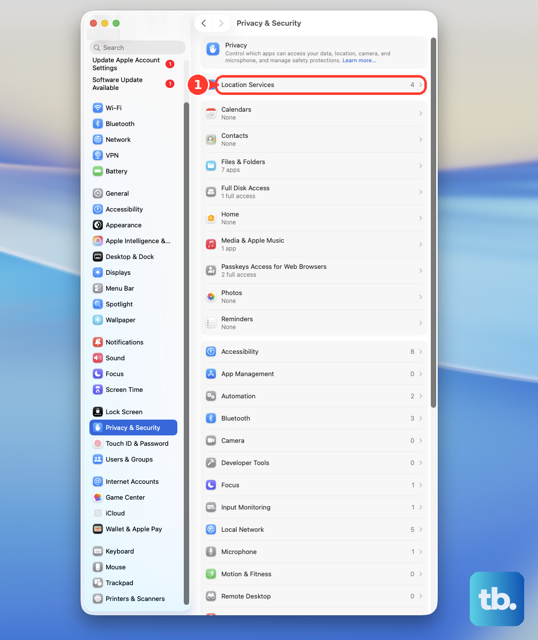
Task: Click the main pane scrollbar
Action: (x=433, y=222)
